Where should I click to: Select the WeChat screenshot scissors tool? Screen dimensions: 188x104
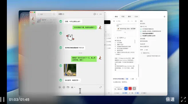coord(72,87)
